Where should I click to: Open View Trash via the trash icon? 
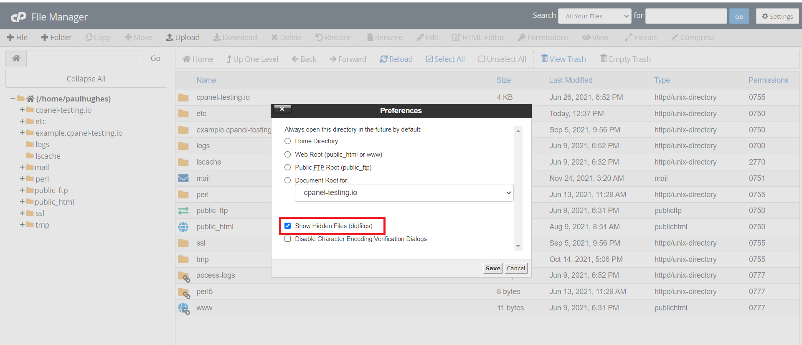pyautogui.click(x=544, y=59)
